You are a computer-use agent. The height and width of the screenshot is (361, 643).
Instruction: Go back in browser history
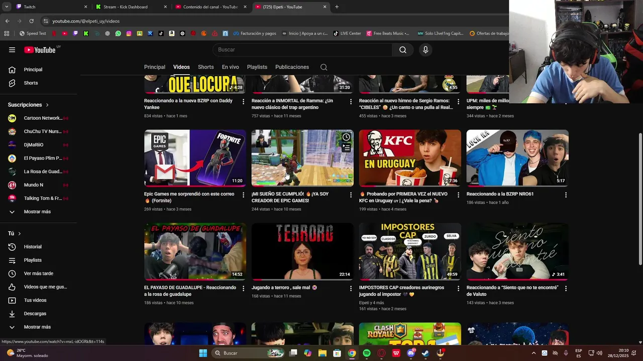7,21
